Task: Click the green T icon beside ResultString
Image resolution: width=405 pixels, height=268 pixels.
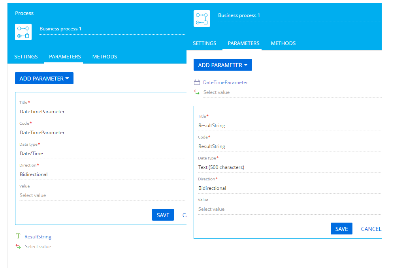Action: pos(18,236)
